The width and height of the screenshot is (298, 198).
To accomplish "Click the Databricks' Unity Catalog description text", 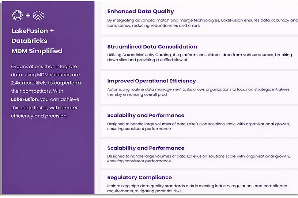I will pos(200,57).
